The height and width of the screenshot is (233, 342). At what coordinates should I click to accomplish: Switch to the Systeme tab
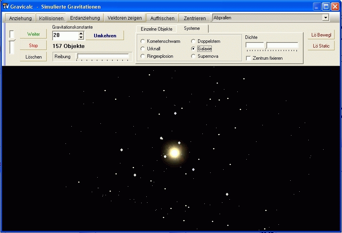tap(192, 29)
